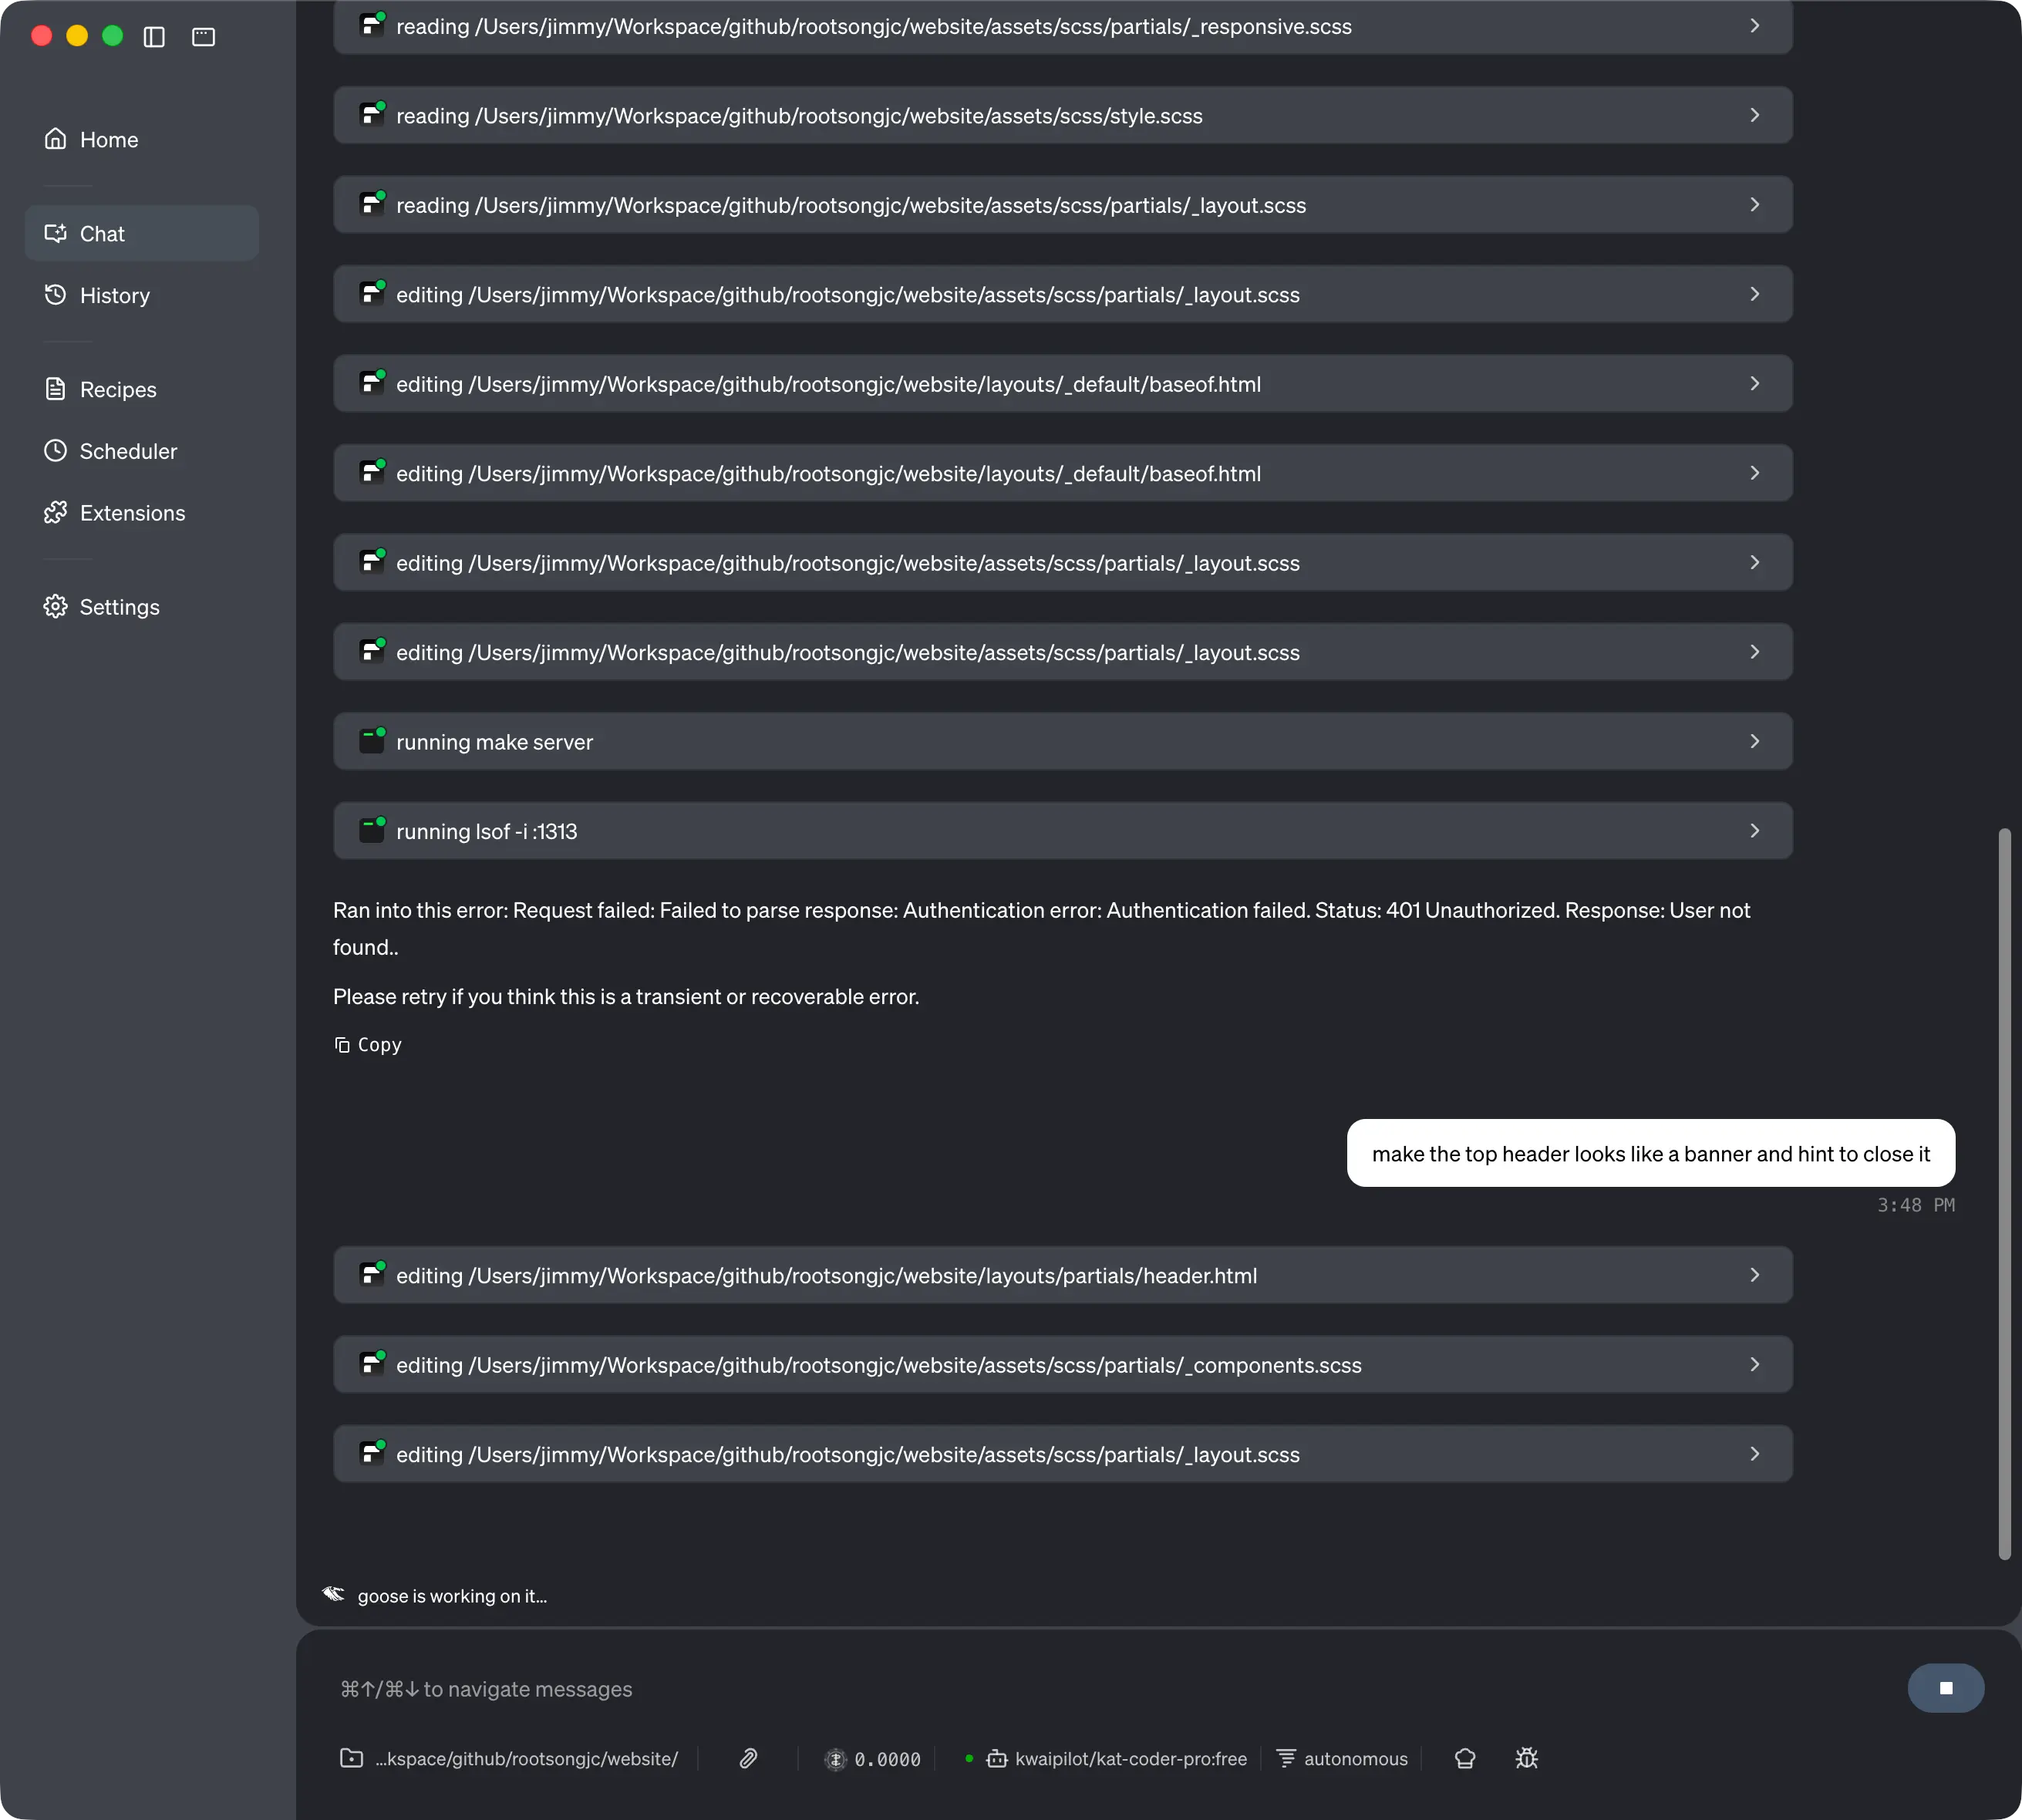Attach a file using the paperclip icon
This screenshot has width=2022, height=1820.
(x=748, y=1758)
